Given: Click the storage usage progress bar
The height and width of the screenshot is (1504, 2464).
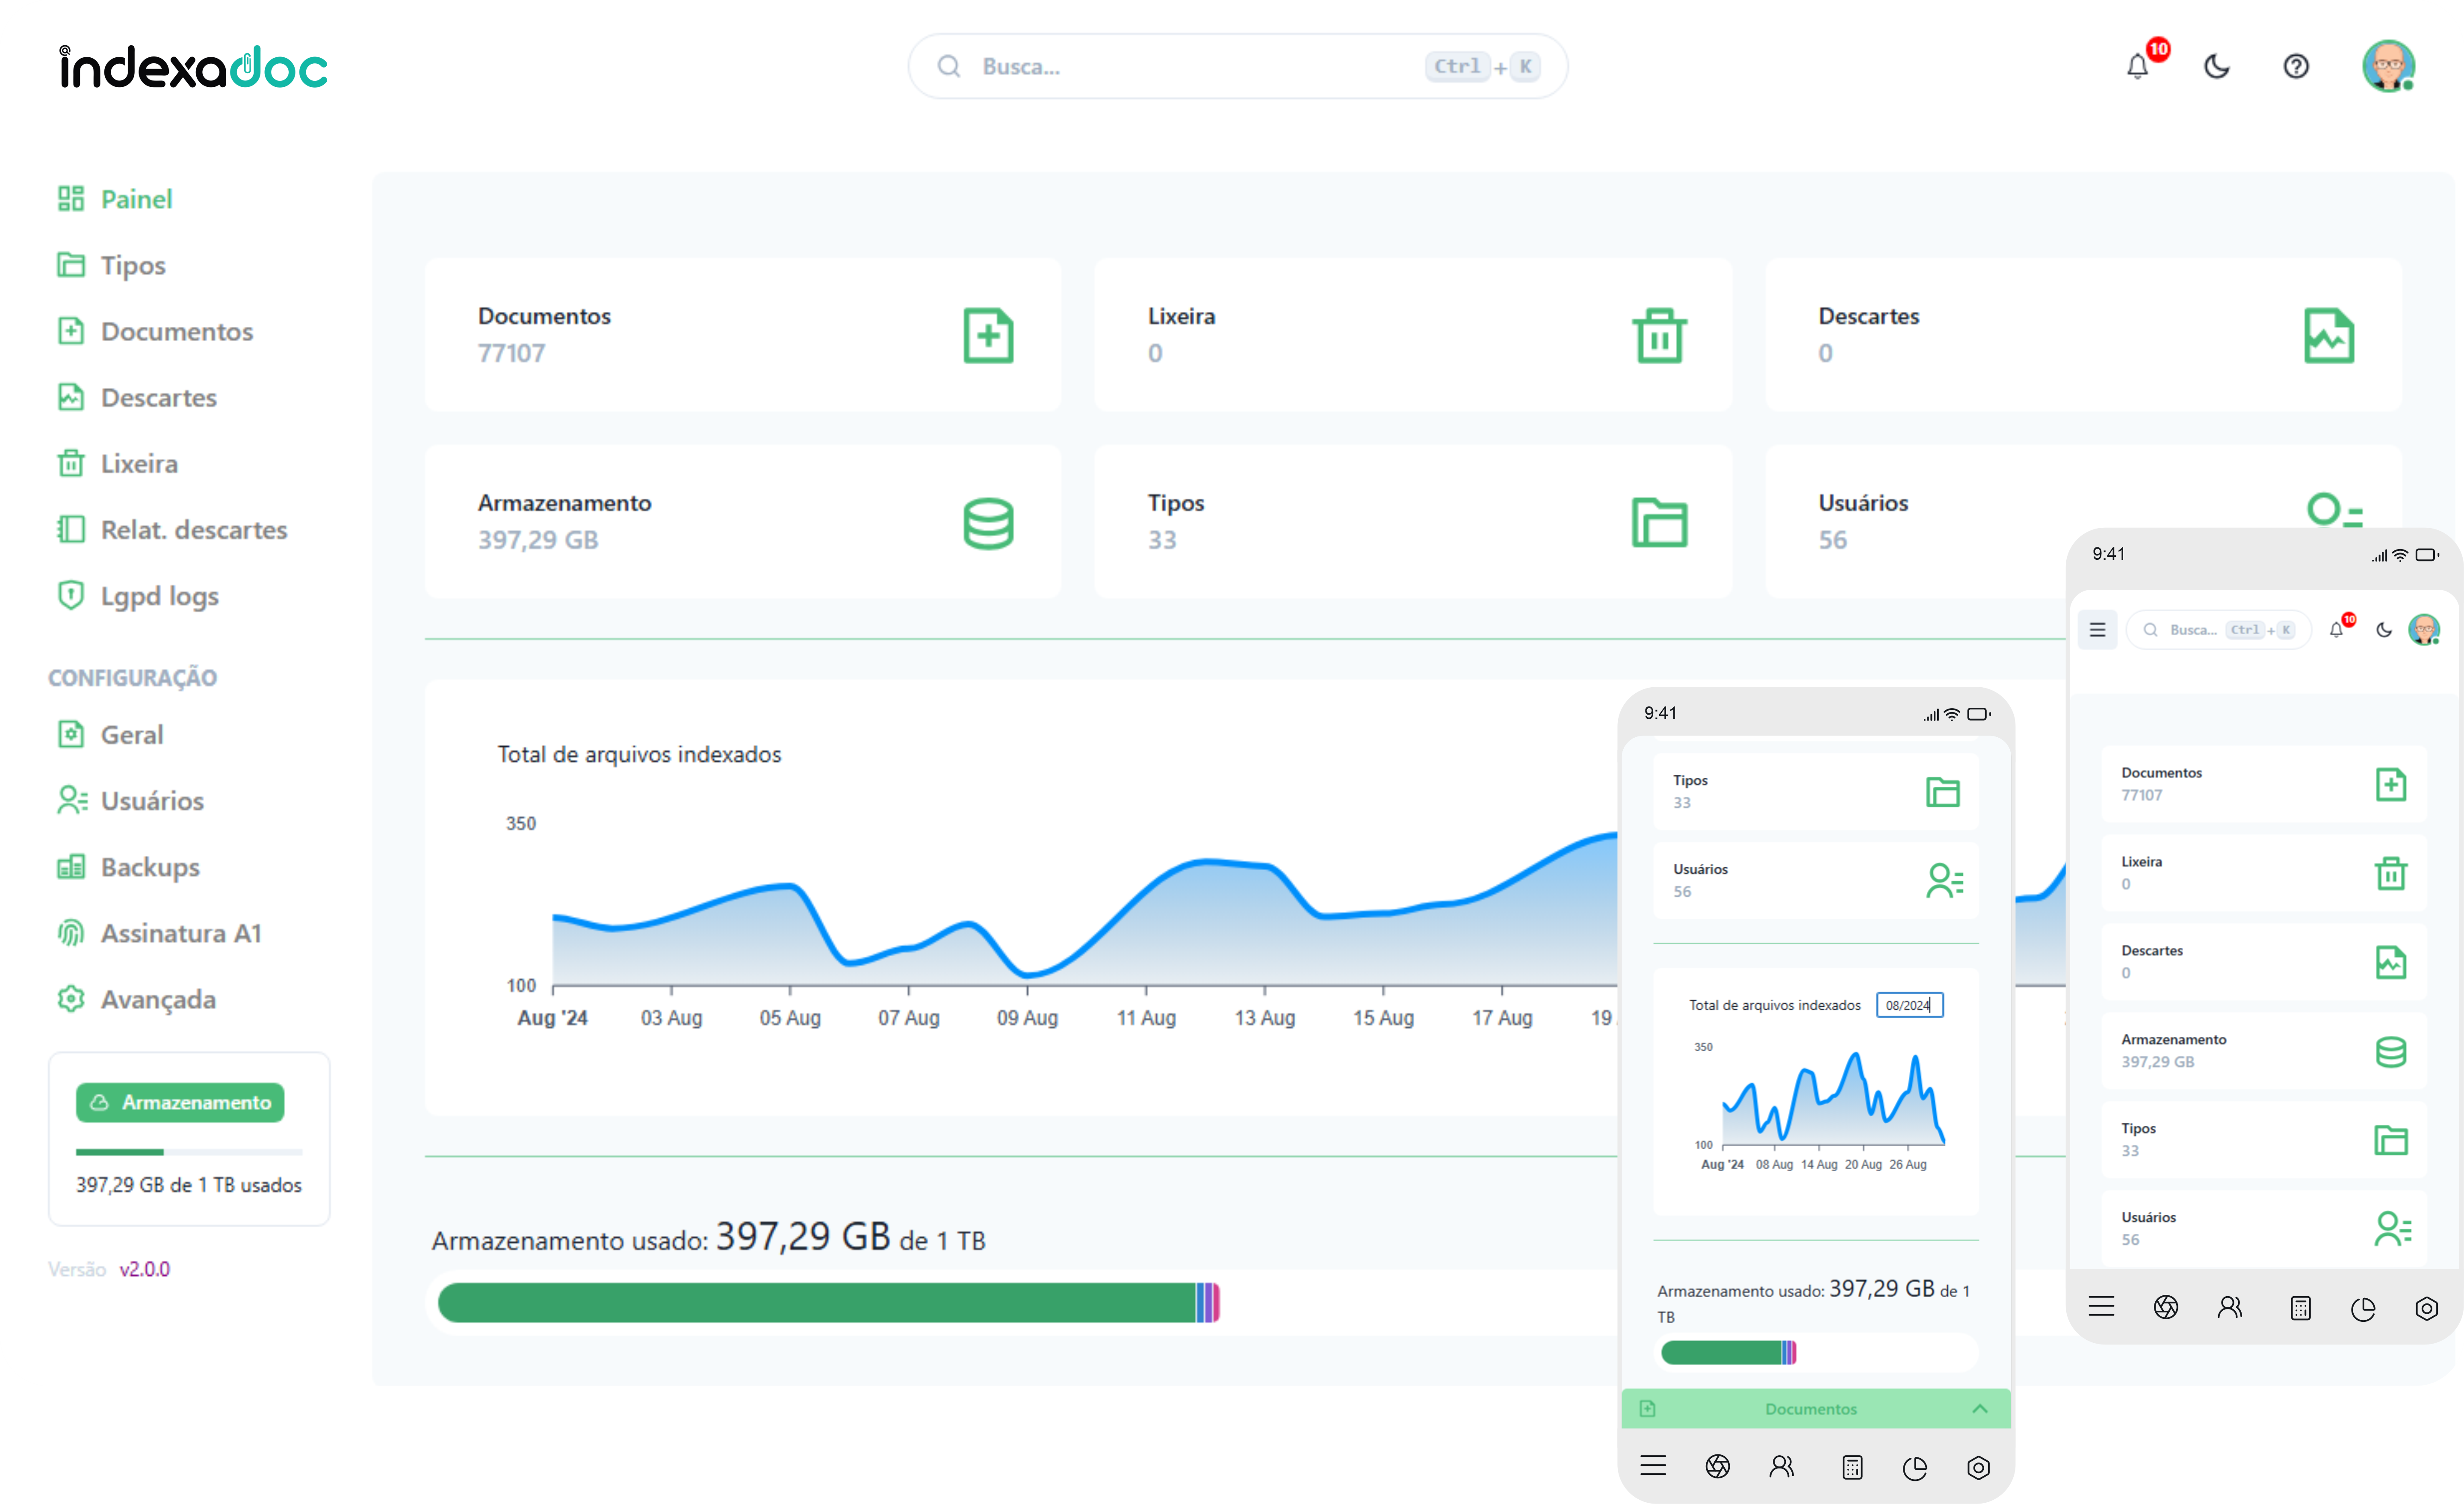Looking at the screenshot, I should (827, 1302).
